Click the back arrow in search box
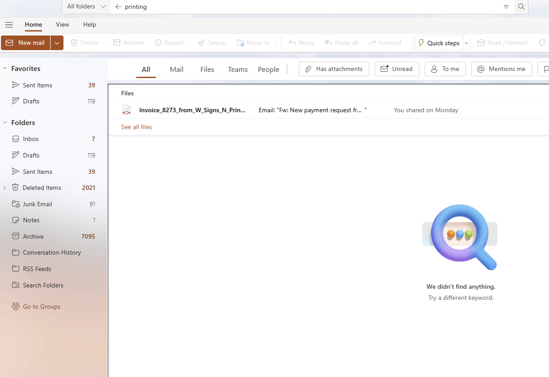The width and height of the screenshot is (549, 377). (x=118, y=7)
